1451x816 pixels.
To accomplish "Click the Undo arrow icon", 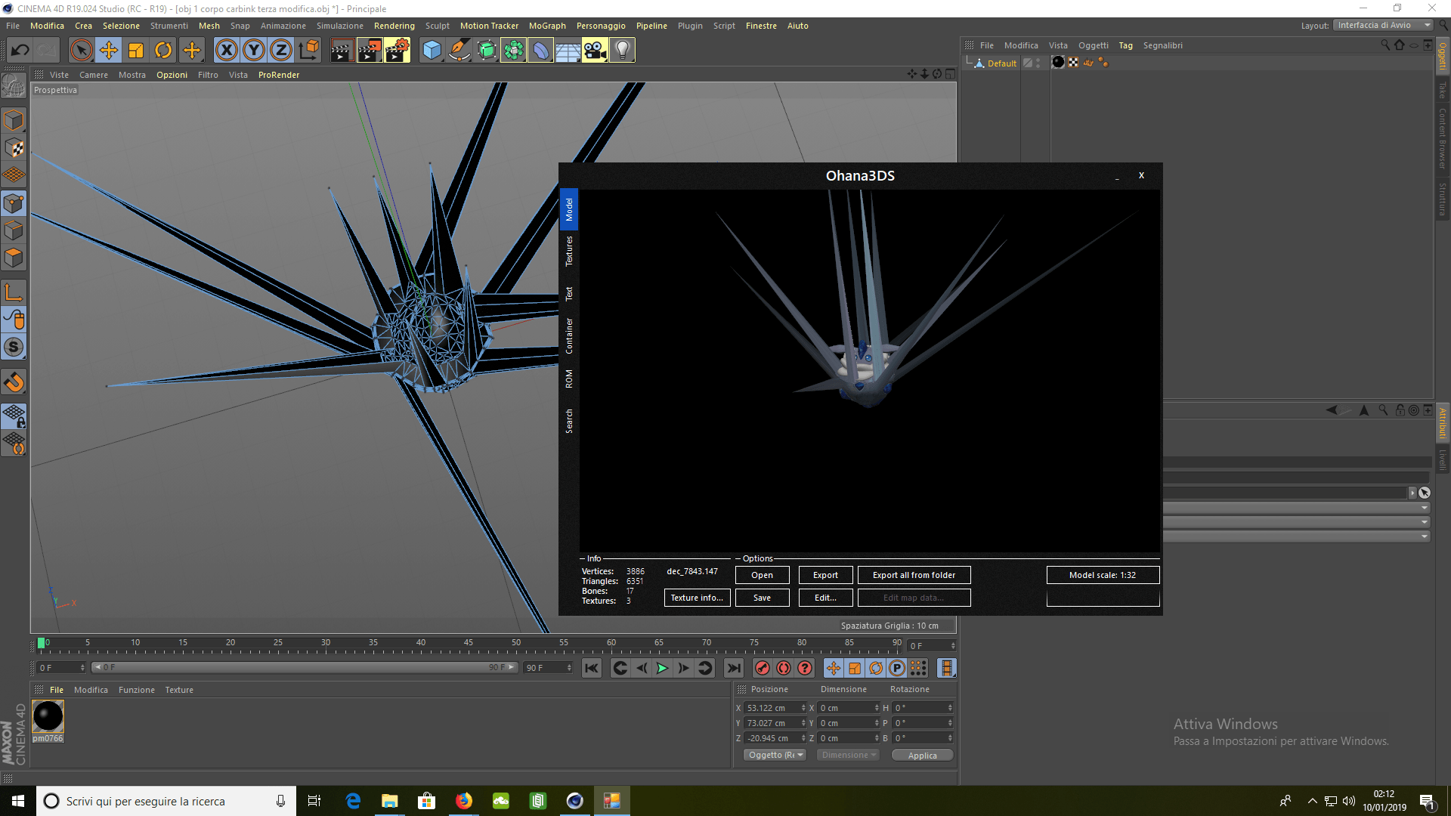I will click(x=20, y=51).
